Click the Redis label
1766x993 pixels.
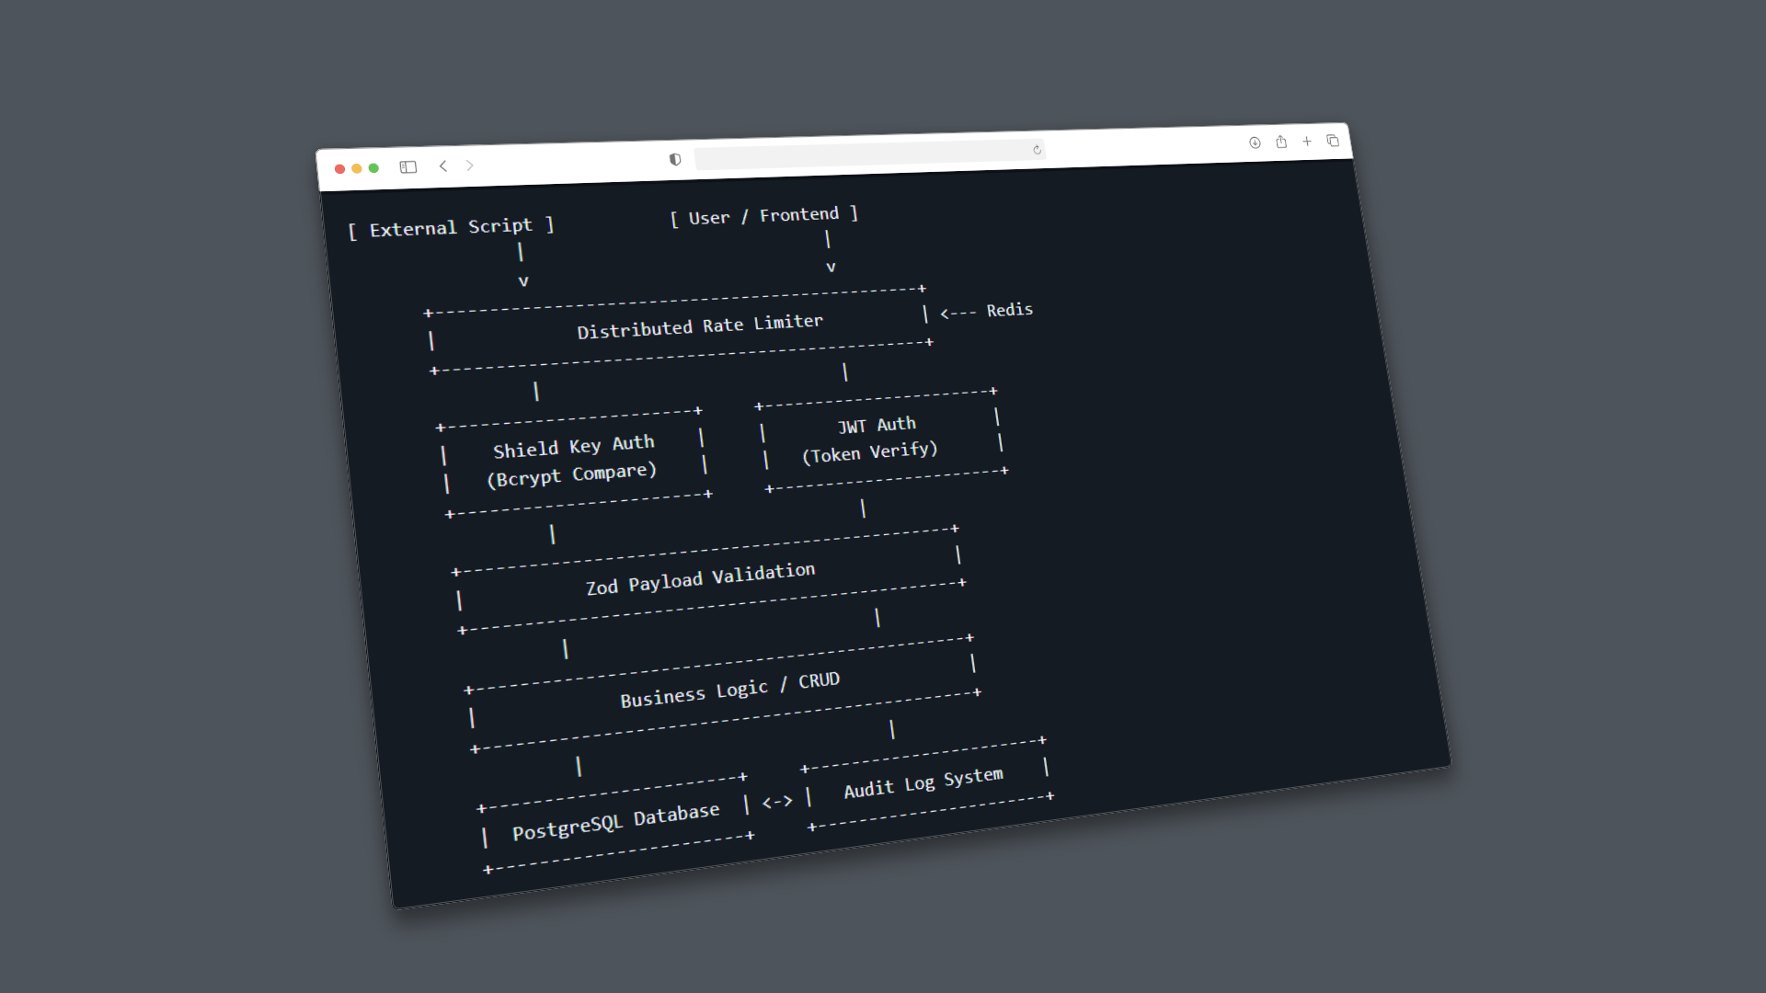[x=1009, y=309]
